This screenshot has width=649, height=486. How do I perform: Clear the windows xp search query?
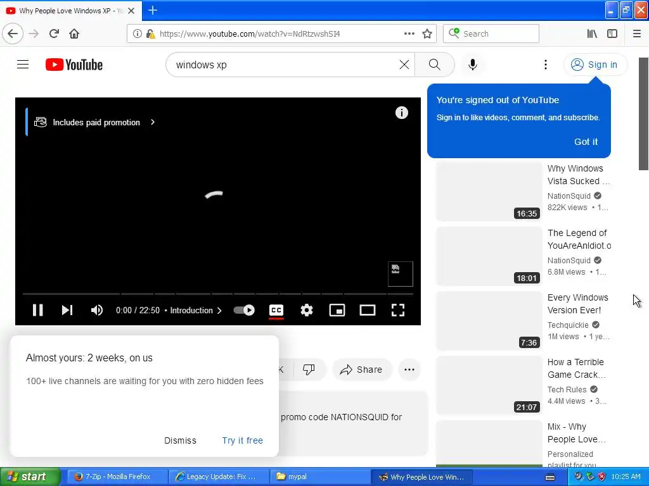[x=404, y=65]
